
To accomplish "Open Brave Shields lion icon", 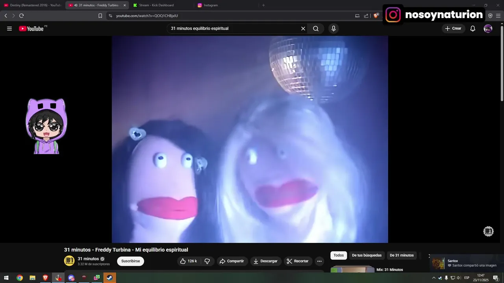I will click(x=376, y=16).
